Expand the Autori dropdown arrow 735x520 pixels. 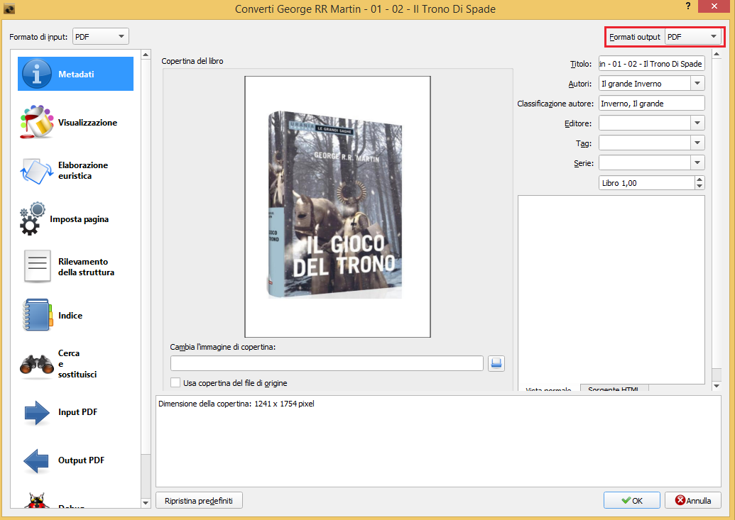click(x=697, y=84)
